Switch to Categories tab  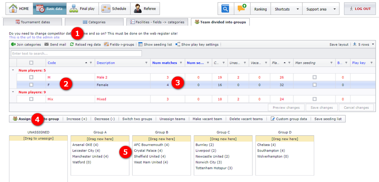click(x=94, y=22)
